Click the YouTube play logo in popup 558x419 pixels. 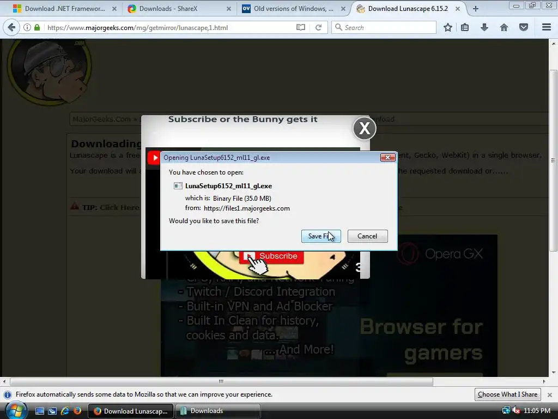(x=154, y=158)
